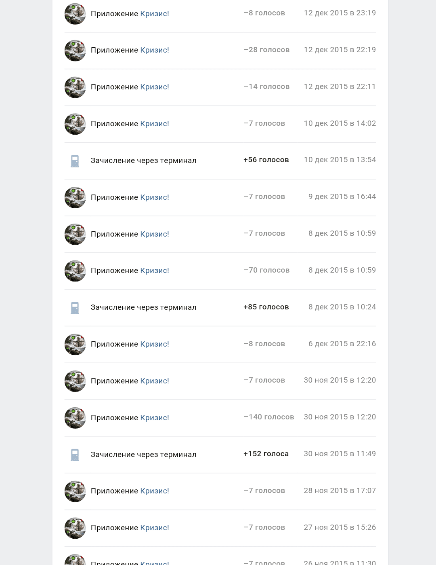Click Кризис! app icon in −14 голосов row
This screenshot has height=565, width=436.
[x=75, y=87]
